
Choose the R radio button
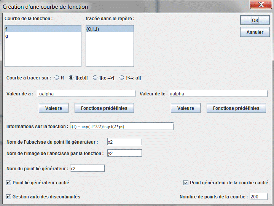tap(57, 78)
